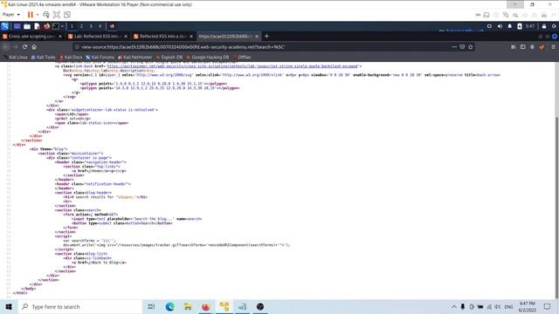Screen dimensions: 559x314
Task: Open the Kali Forums bookmark
Action: [x=100, y=57]
